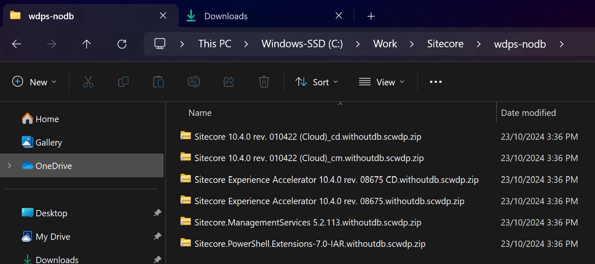
Task: Close the wdps-nodb tab
Action: click(x=163, y=16)
